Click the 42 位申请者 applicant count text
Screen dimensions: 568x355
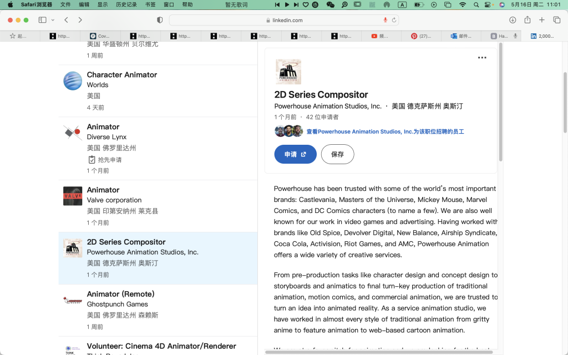322,117
